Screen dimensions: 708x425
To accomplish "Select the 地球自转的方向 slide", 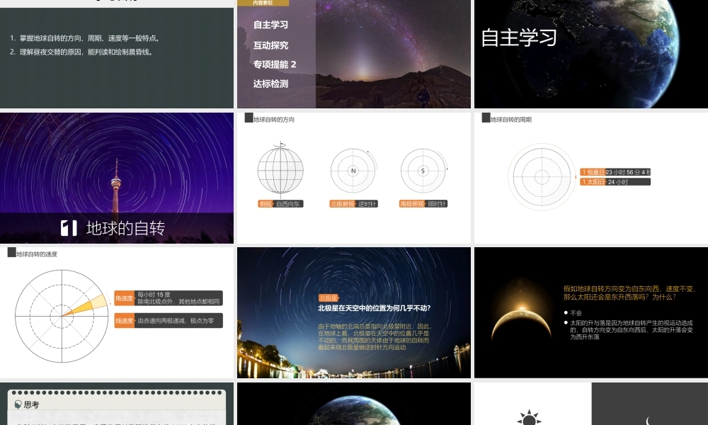I will (x=353, y=178).
